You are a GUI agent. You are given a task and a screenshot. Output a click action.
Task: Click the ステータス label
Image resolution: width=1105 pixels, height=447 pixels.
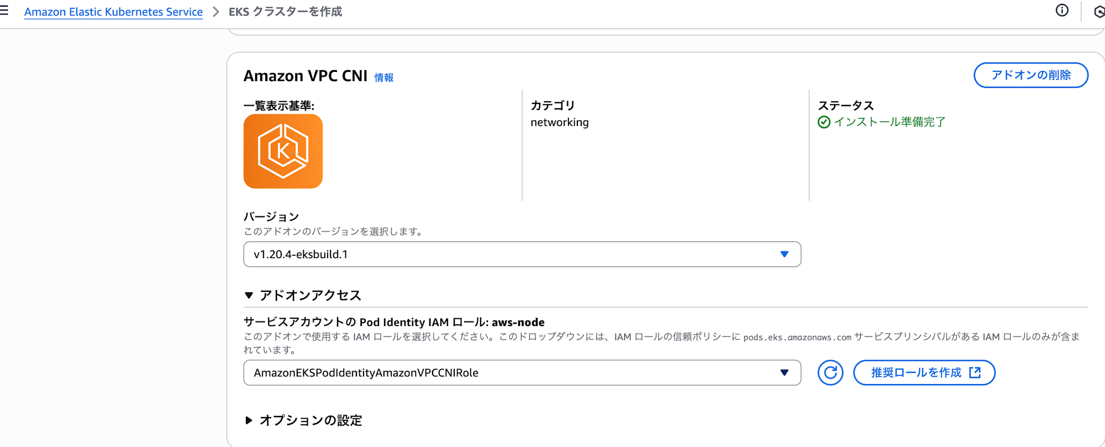pyautogui.click(x=846, y=106)
